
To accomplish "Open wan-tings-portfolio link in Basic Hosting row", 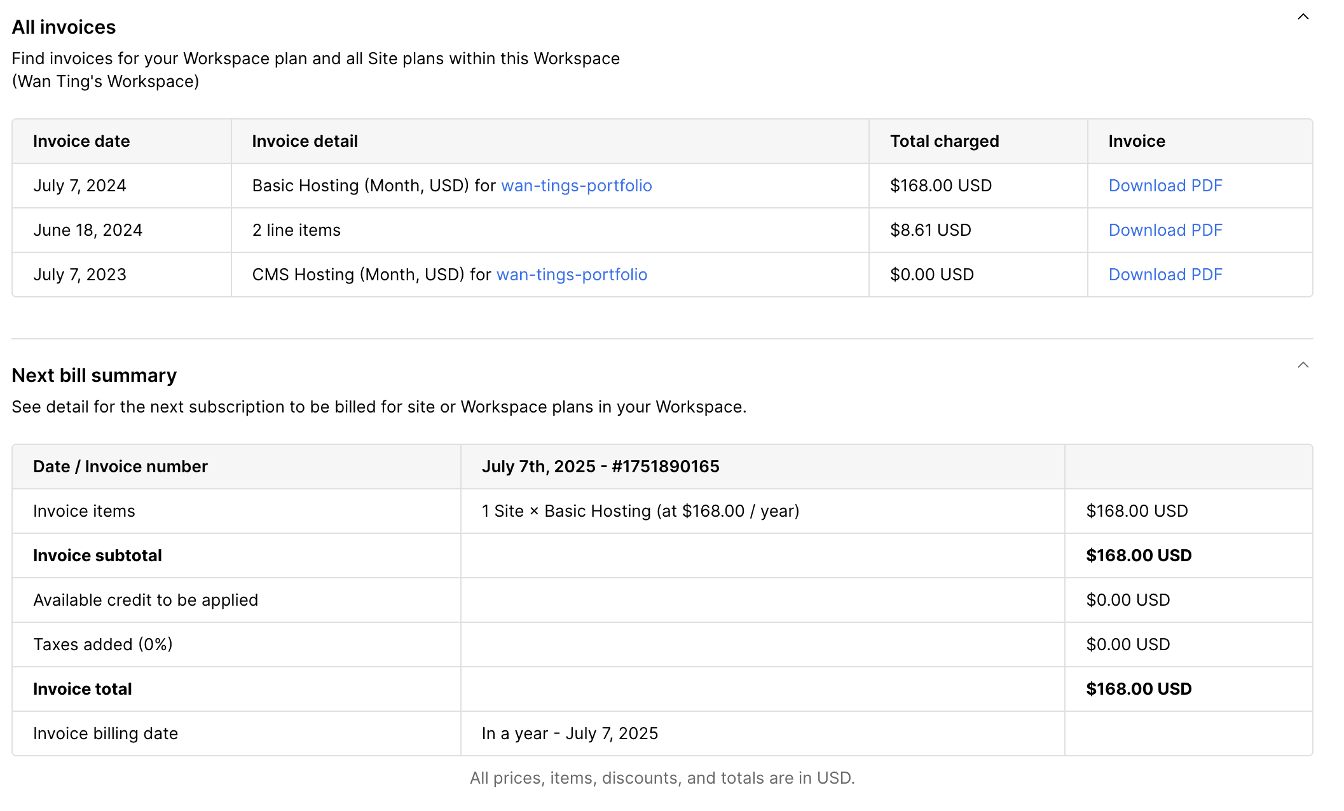I will point(576,186).
